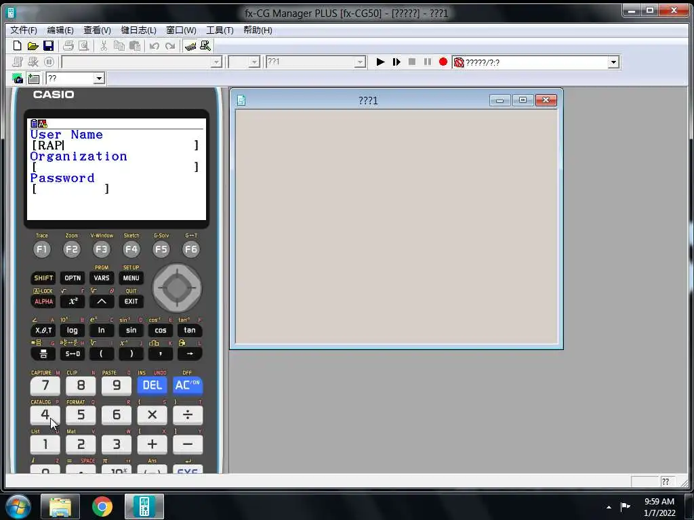
Task: Open File Explorer from the taskbar
Action: pyautogui.click(x=60, y=506)
